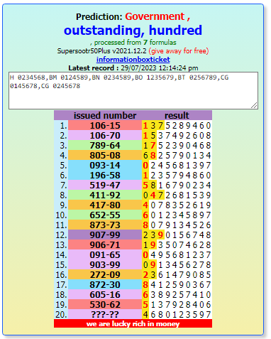Select issued number 605-16

coord(105,294)
